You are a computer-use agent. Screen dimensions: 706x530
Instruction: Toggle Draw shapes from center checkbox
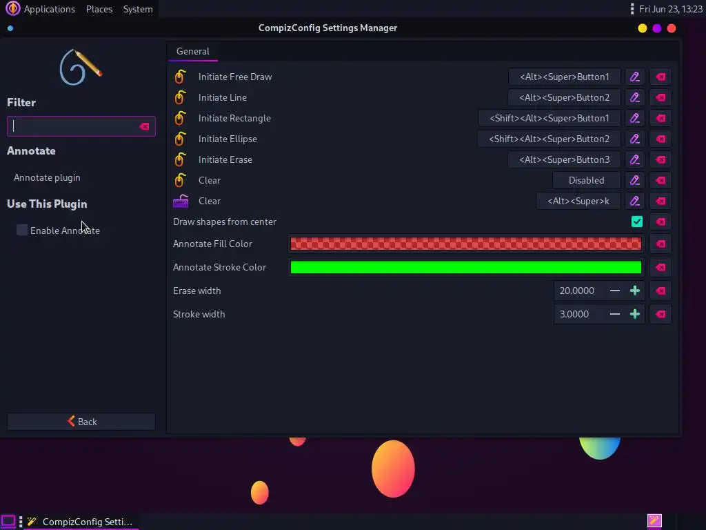click(x=636, y=222)
